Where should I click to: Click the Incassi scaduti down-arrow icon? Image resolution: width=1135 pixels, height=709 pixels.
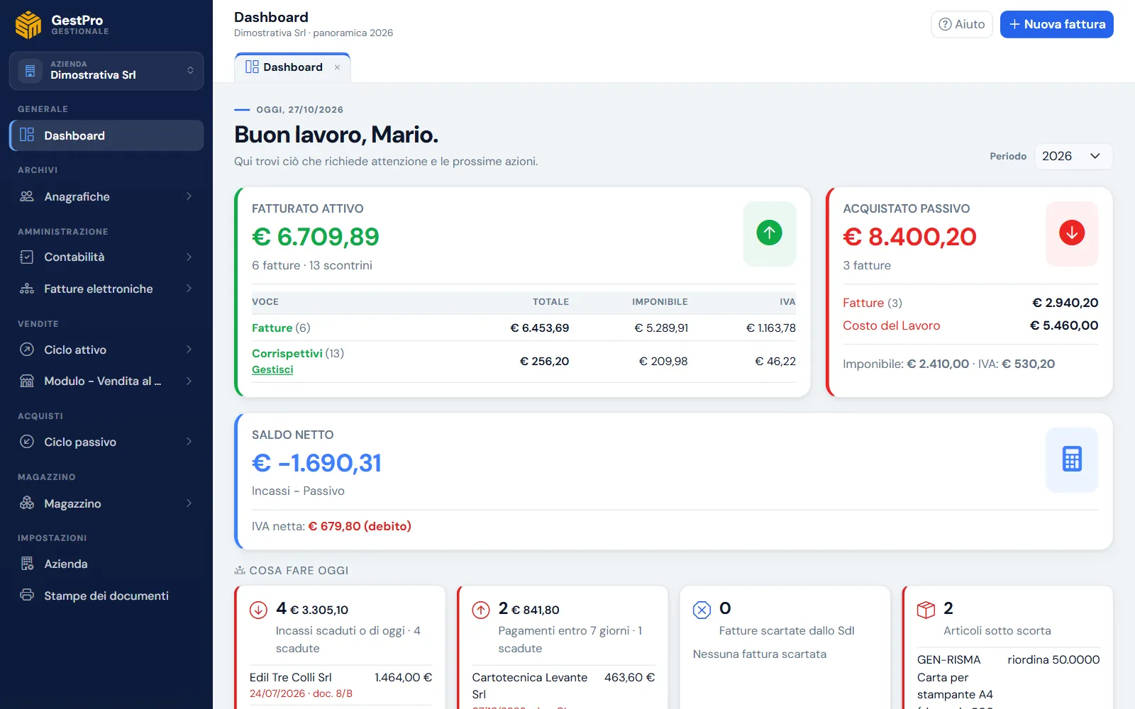point(258,610)
